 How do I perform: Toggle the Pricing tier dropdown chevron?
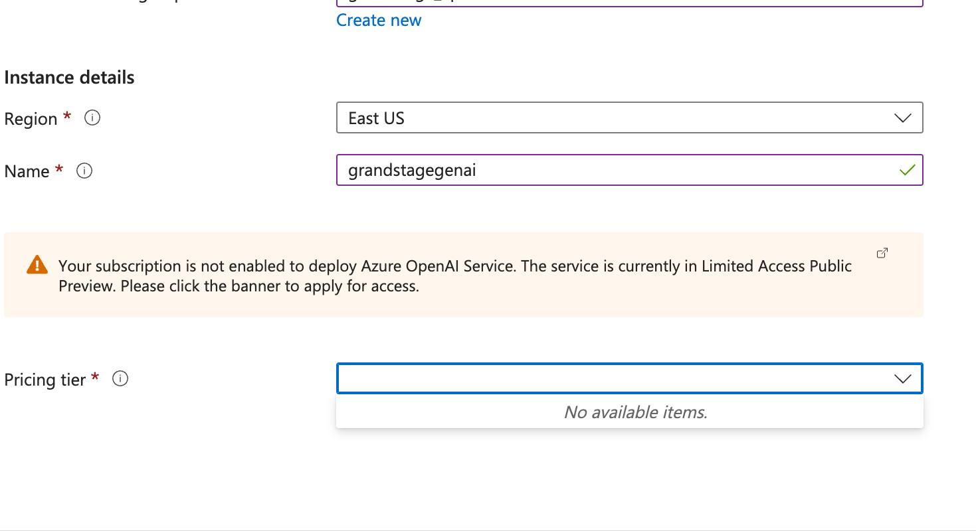tap(902, 379)
